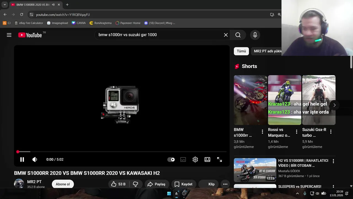The image size is (353, 199).
Task: Toggle the autoplay switch
Action: [171, 159]
